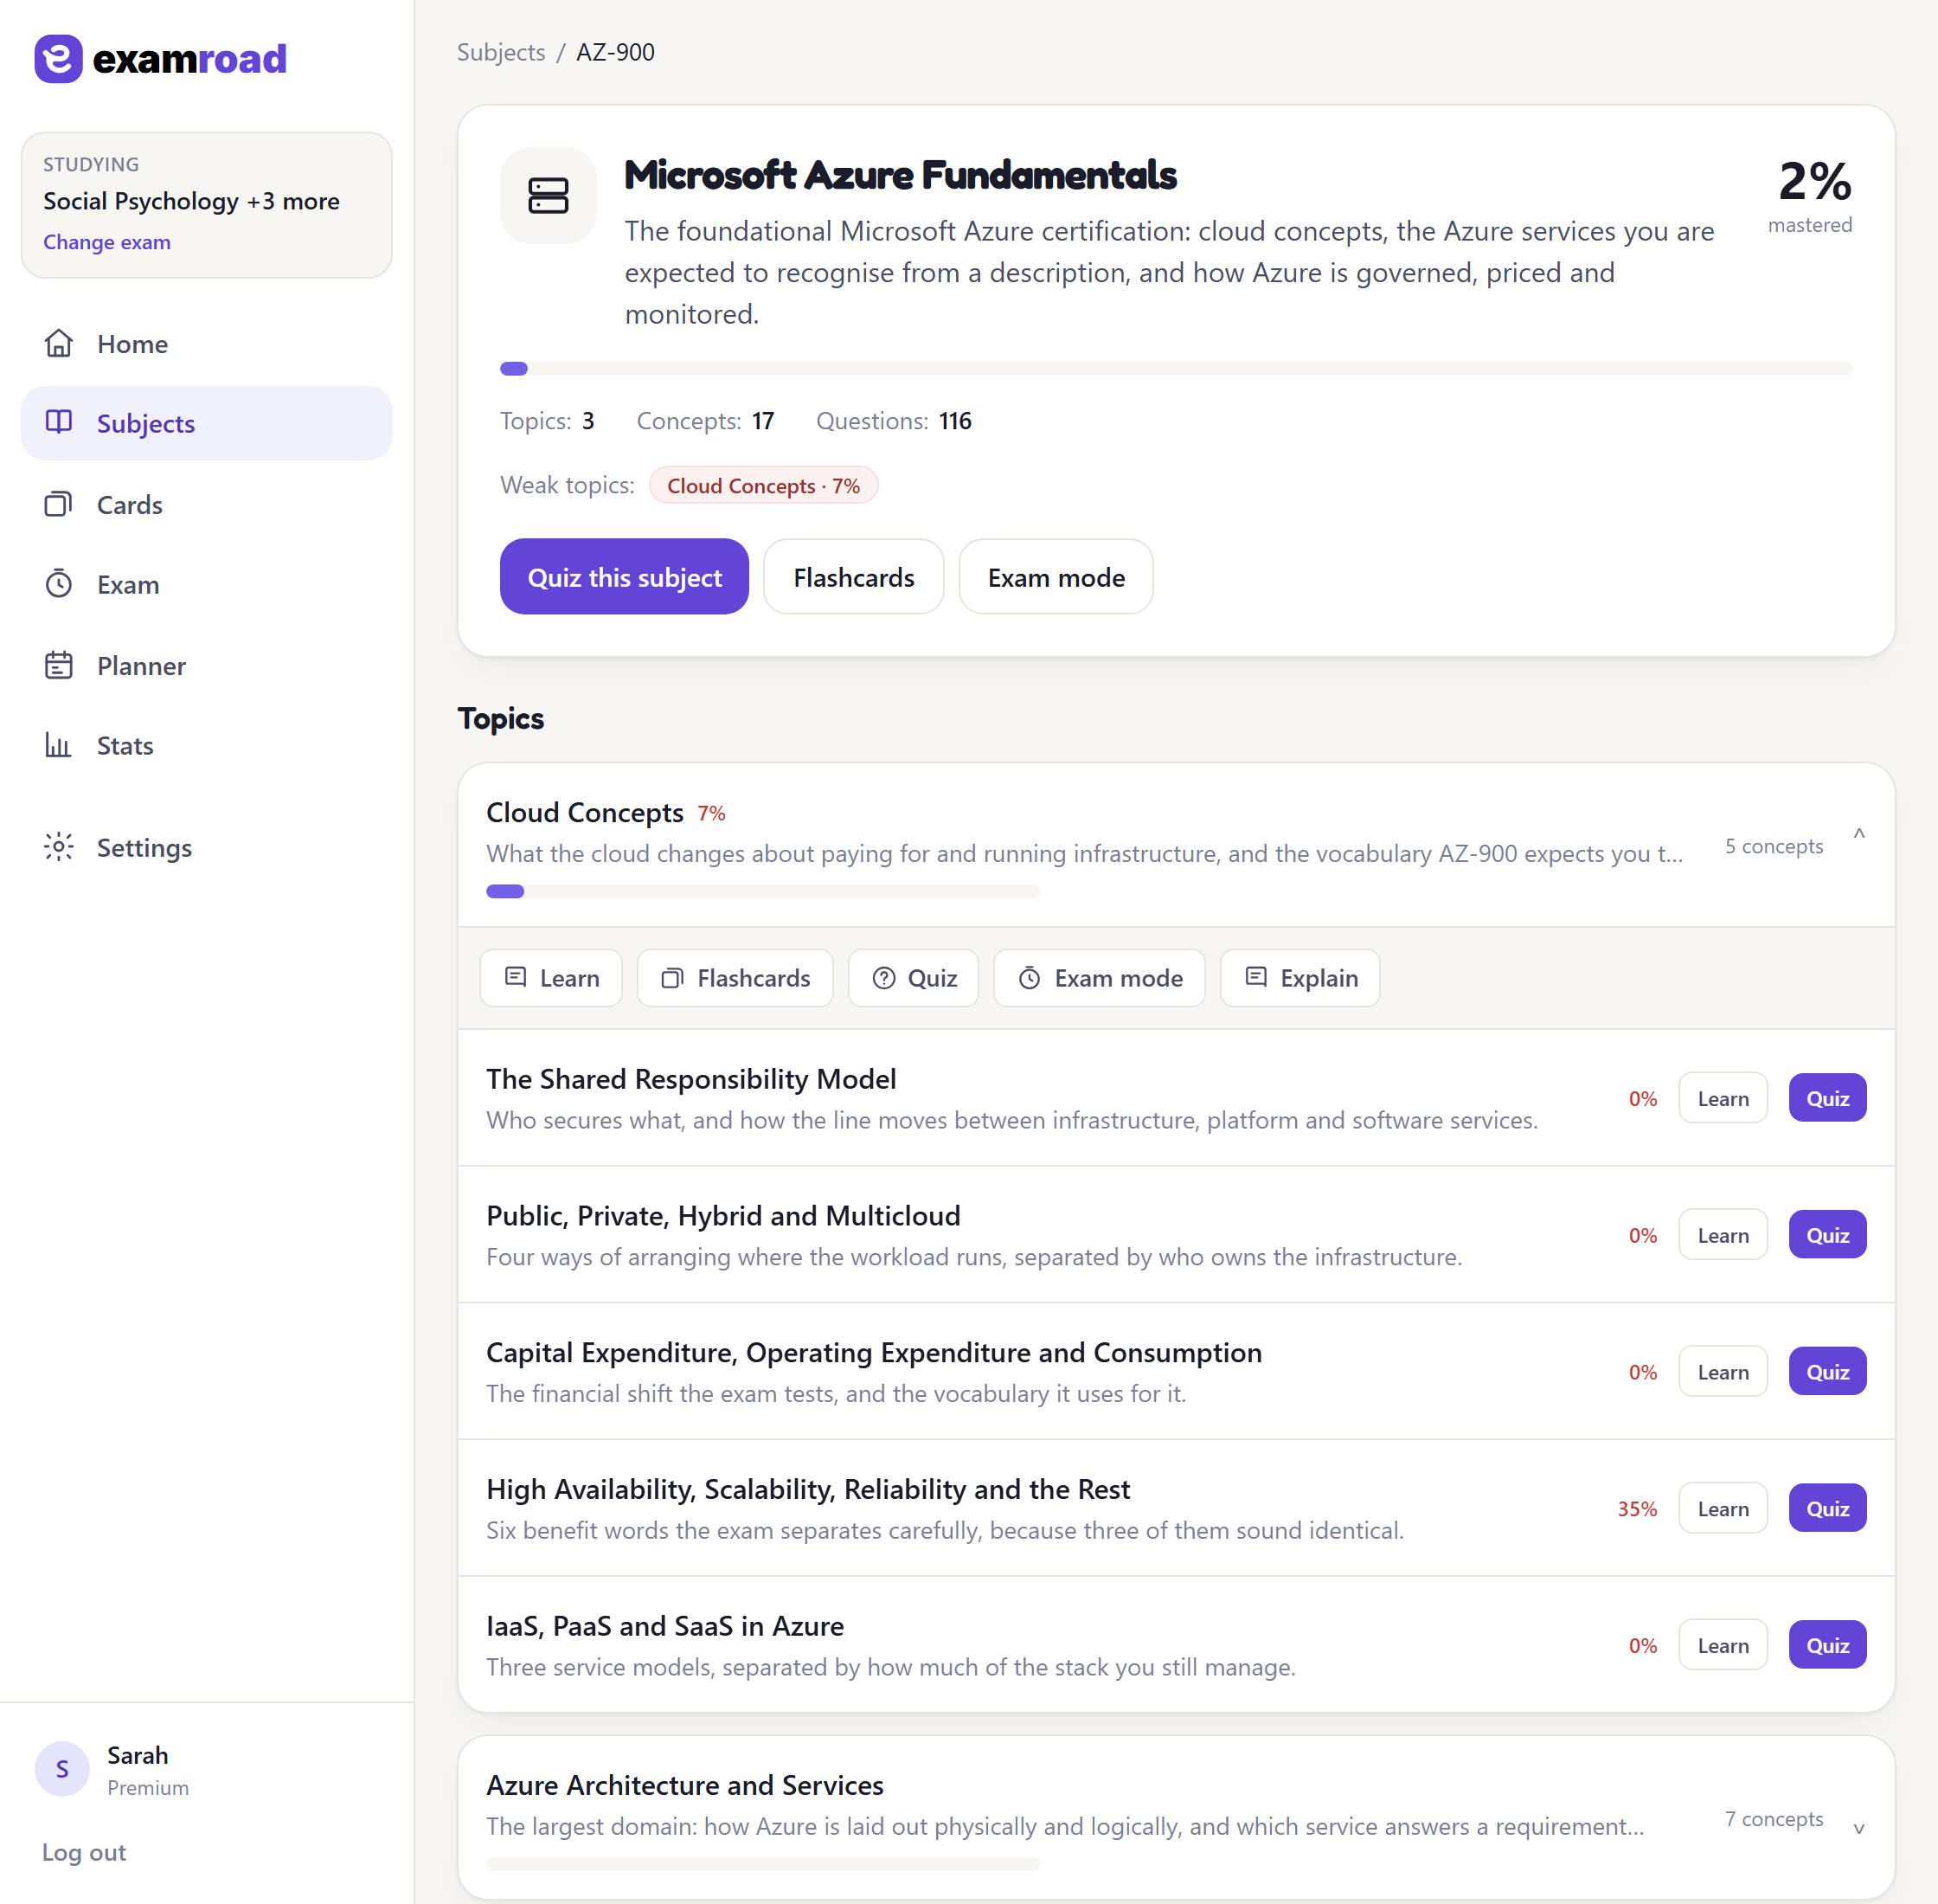Quiz Capital Expenditure, Operating Expenditure concept

1828,1371
